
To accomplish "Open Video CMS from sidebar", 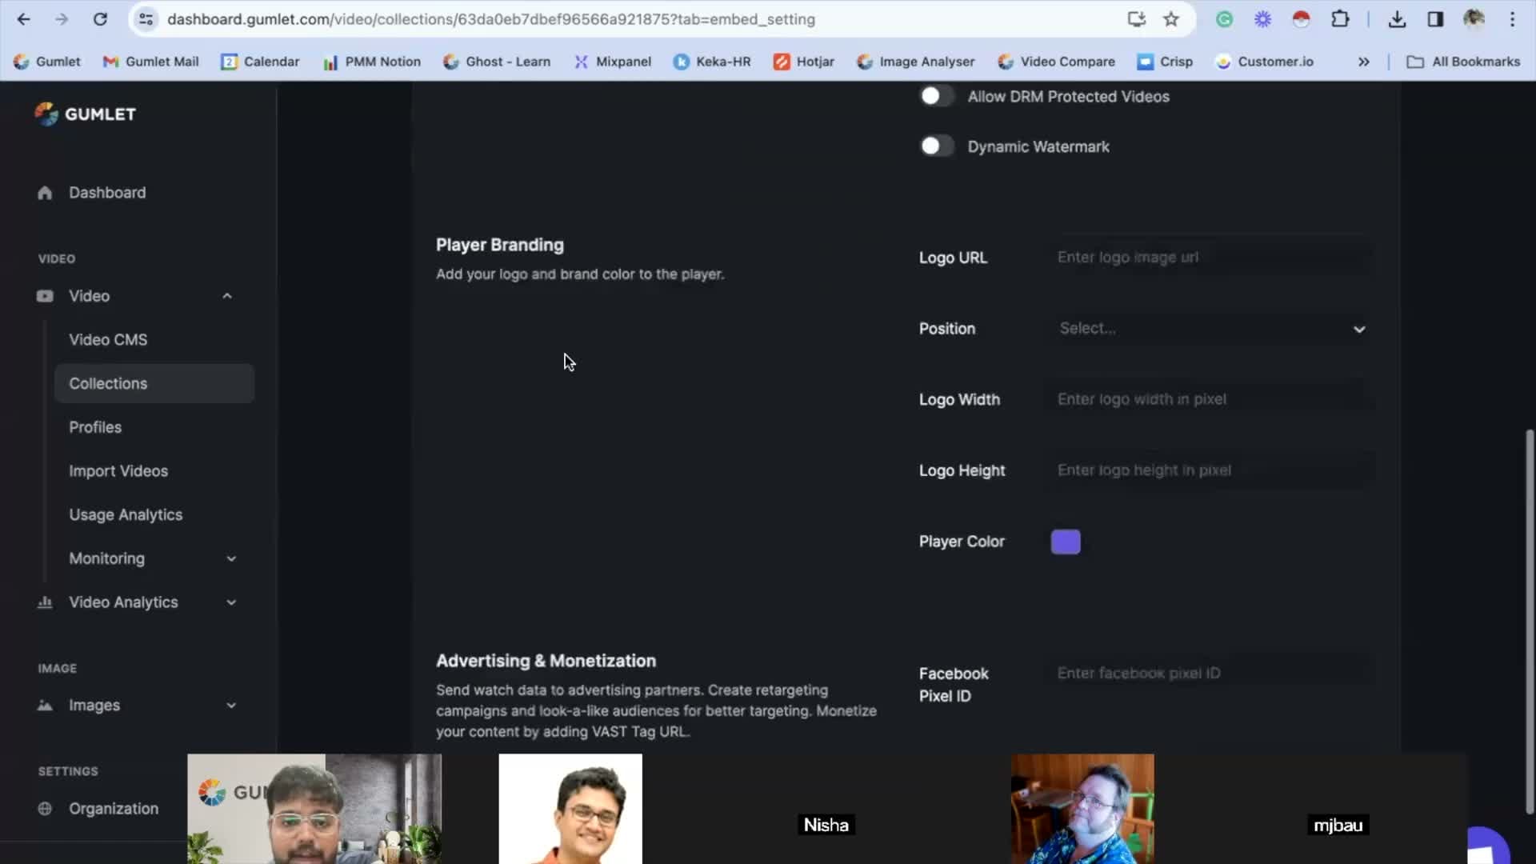I will (108, 340).
